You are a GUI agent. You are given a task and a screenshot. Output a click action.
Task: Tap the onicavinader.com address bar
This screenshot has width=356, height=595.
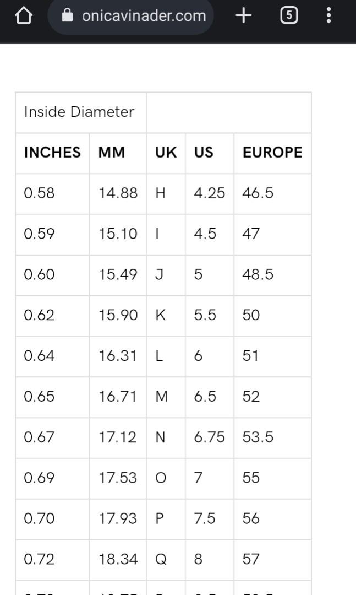click(144, 15)
